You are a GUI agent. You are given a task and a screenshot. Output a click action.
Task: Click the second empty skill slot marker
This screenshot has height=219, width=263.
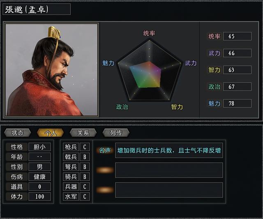[x=105, y=170]
